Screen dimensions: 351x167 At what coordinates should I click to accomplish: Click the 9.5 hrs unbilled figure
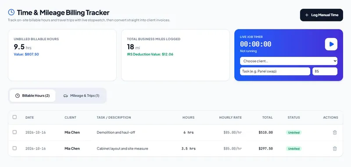point(23,47)
